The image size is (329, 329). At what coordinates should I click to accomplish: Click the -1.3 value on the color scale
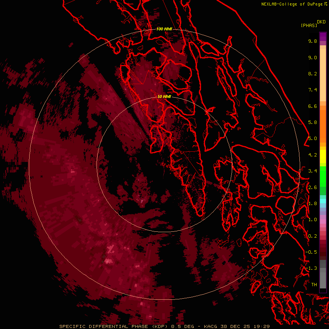pyautogui.click(x=311, y=268)
